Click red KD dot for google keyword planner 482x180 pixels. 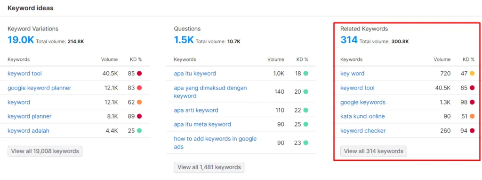[139, 88]
